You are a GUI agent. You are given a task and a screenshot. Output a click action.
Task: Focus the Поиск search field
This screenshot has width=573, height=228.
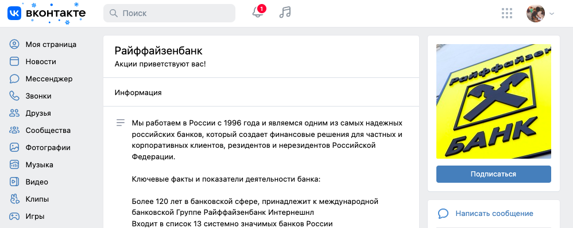tap(169, 13)
